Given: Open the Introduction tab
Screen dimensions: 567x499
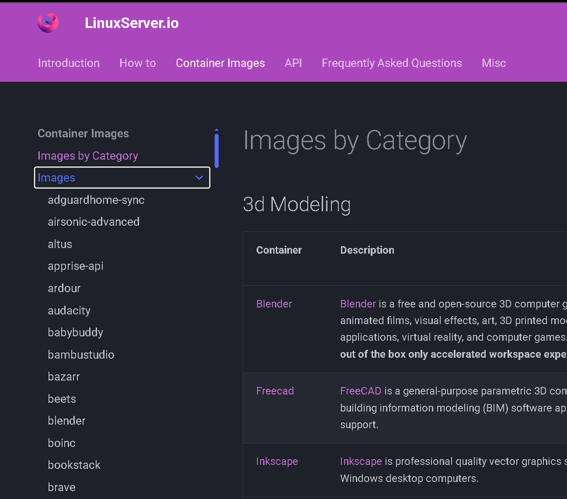Looking at the screenshot, I should pos(69,63).
